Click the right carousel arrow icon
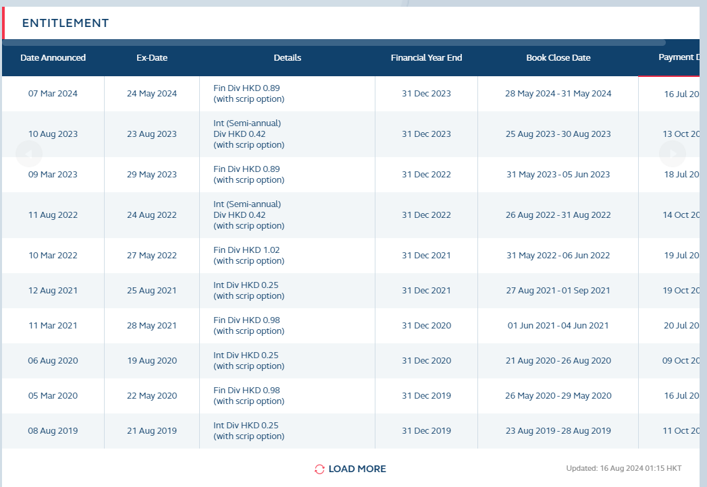The width and height of the screenshot is (707, 487). point(673,154)
